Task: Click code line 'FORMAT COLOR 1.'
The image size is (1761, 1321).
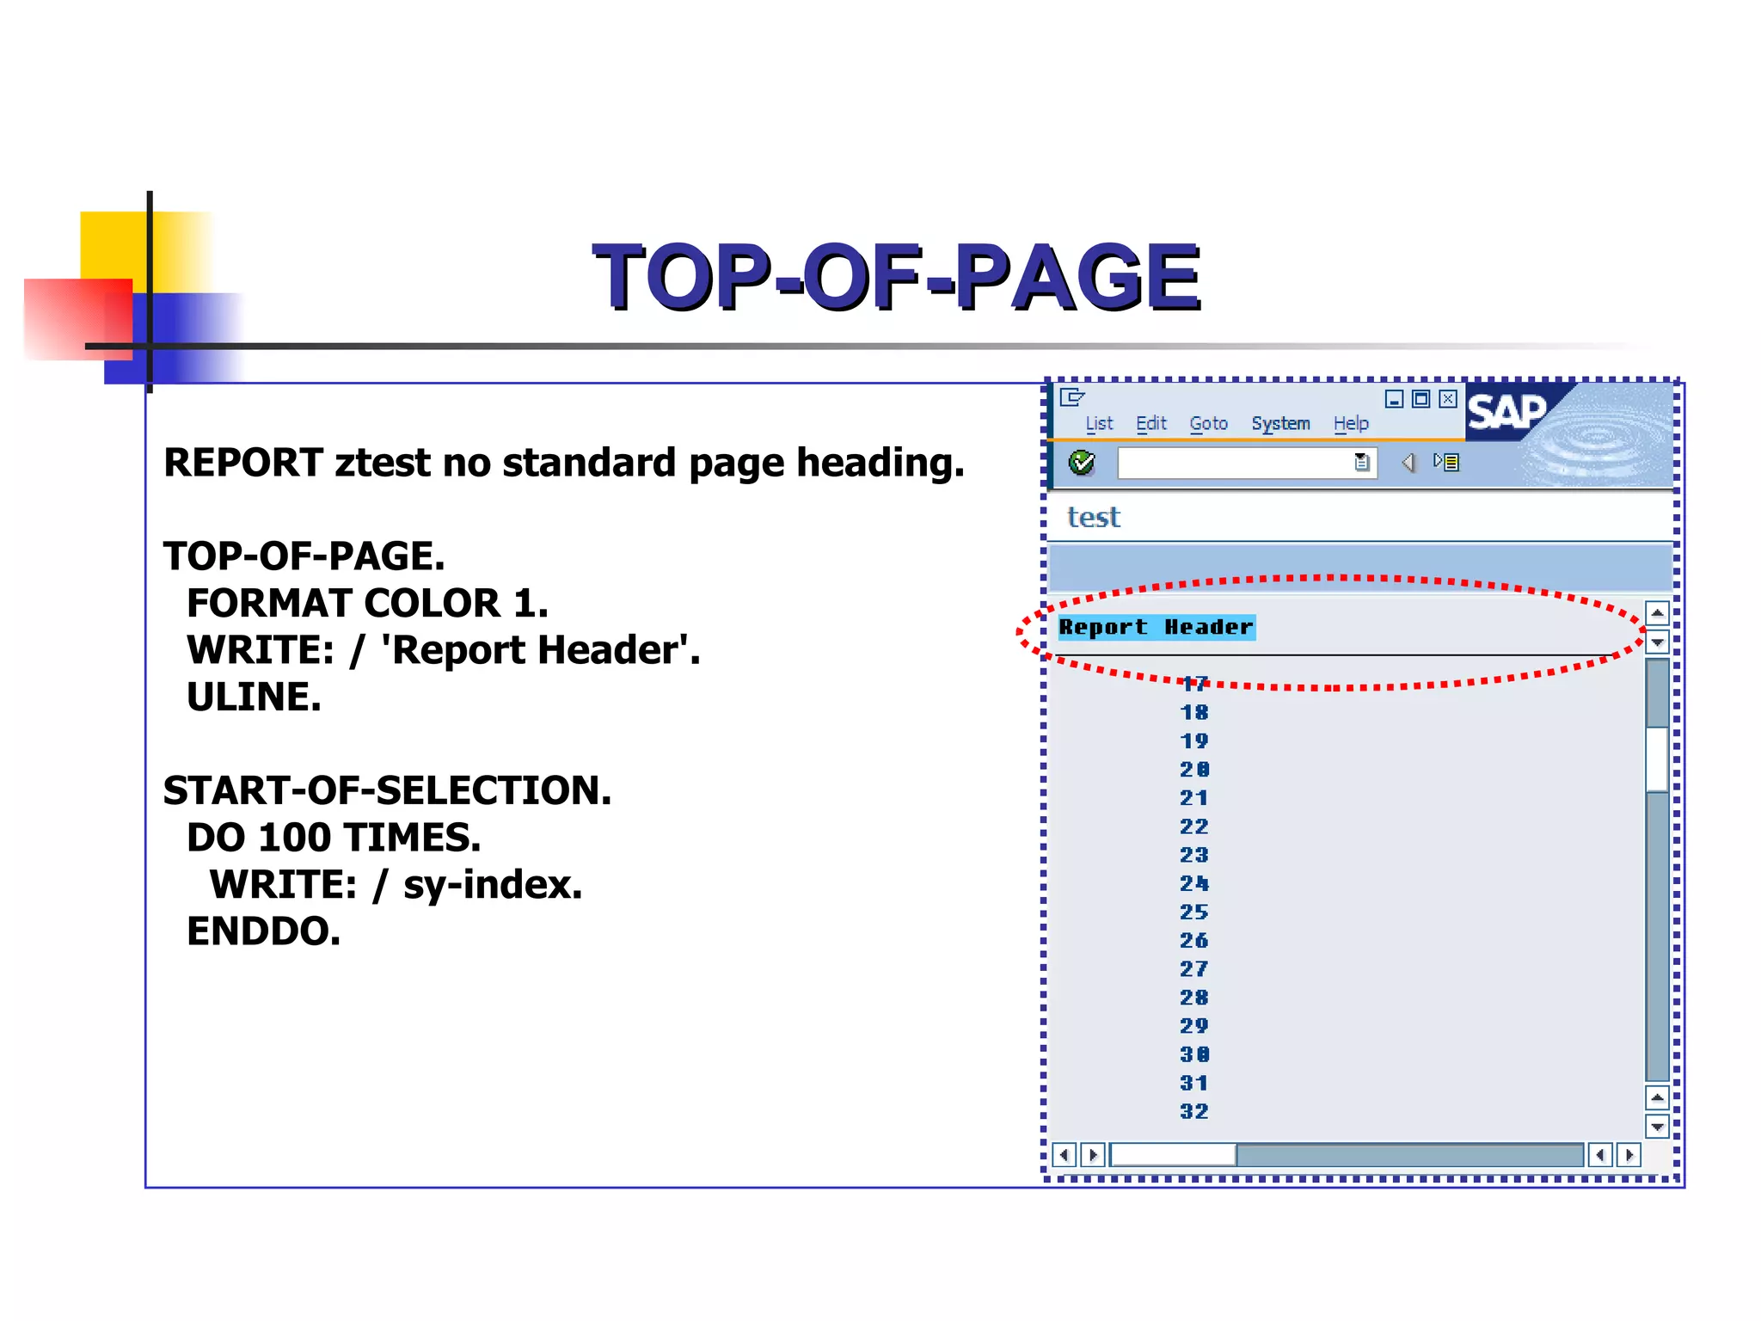Action: click(x=368, y=603)
